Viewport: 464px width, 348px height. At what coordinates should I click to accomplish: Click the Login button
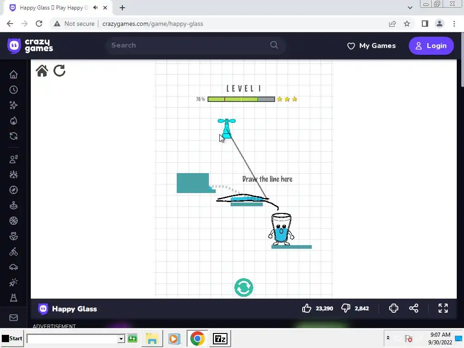431,46
